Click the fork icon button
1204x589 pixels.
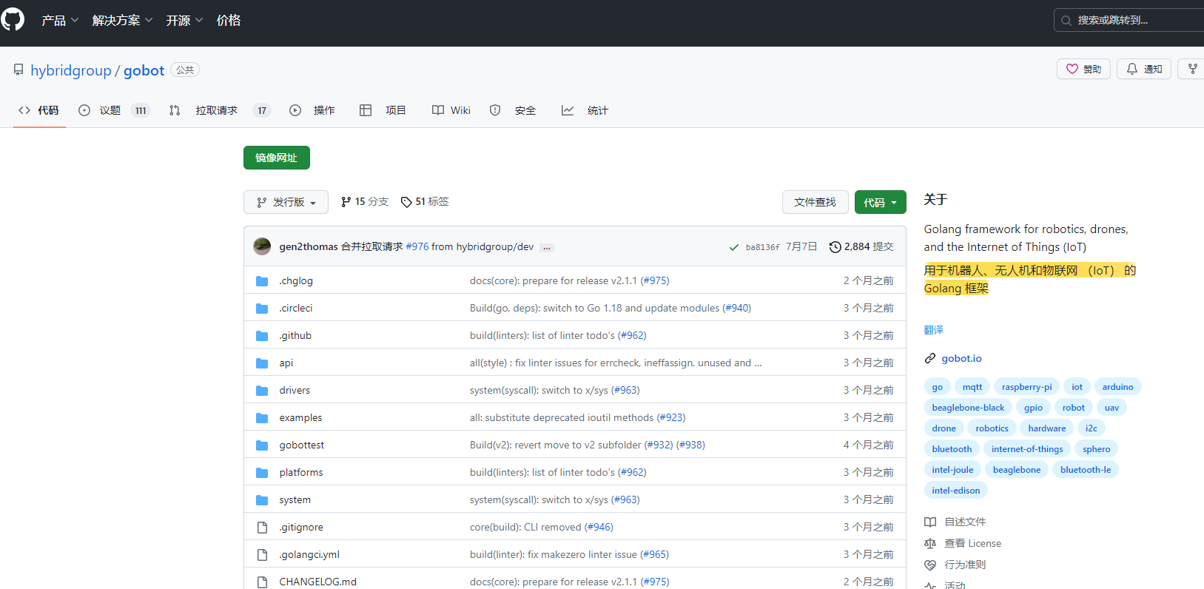[x=1191, y=69]
